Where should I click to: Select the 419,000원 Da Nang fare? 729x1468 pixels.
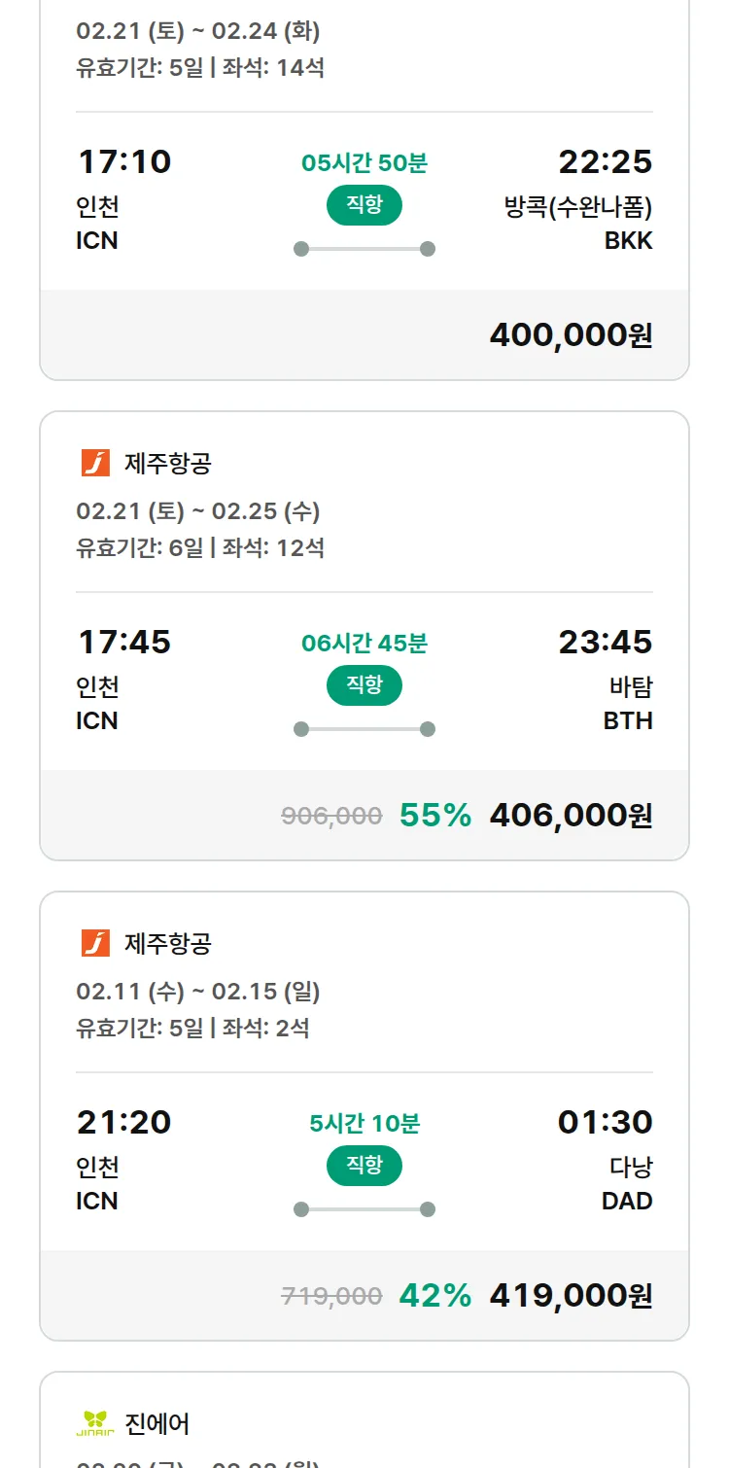click(x=571, y=1296)
